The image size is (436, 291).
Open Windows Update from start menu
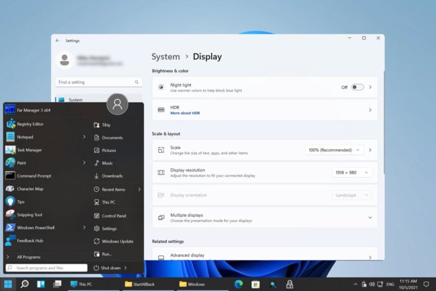click(x=117, y=241)
